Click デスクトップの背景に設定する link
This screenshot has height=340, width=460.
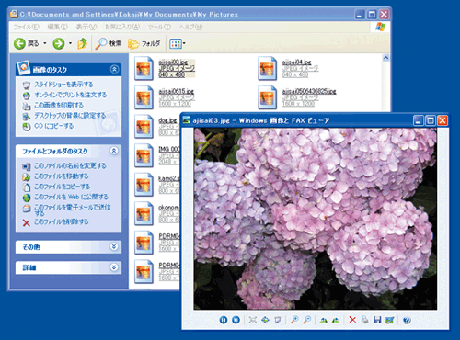70,116
